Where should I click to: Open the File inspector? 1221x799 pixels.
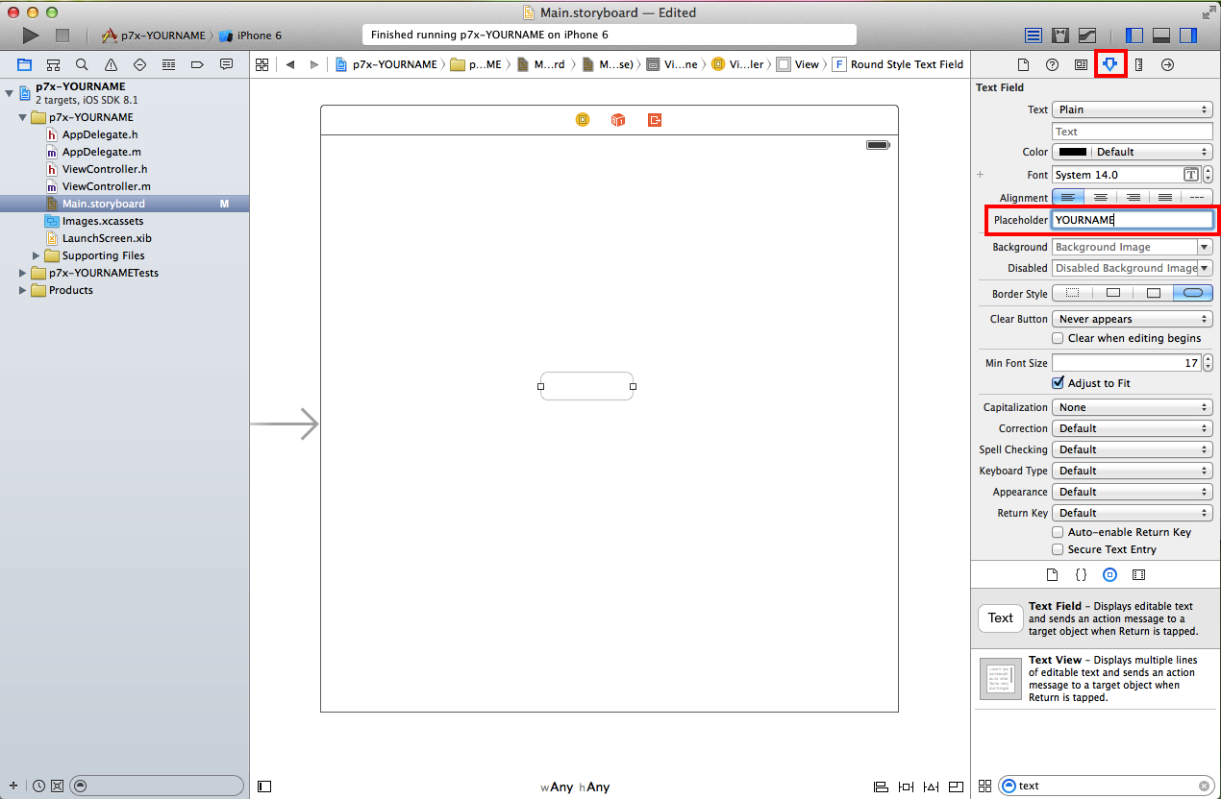click(x=1023, y=64)
